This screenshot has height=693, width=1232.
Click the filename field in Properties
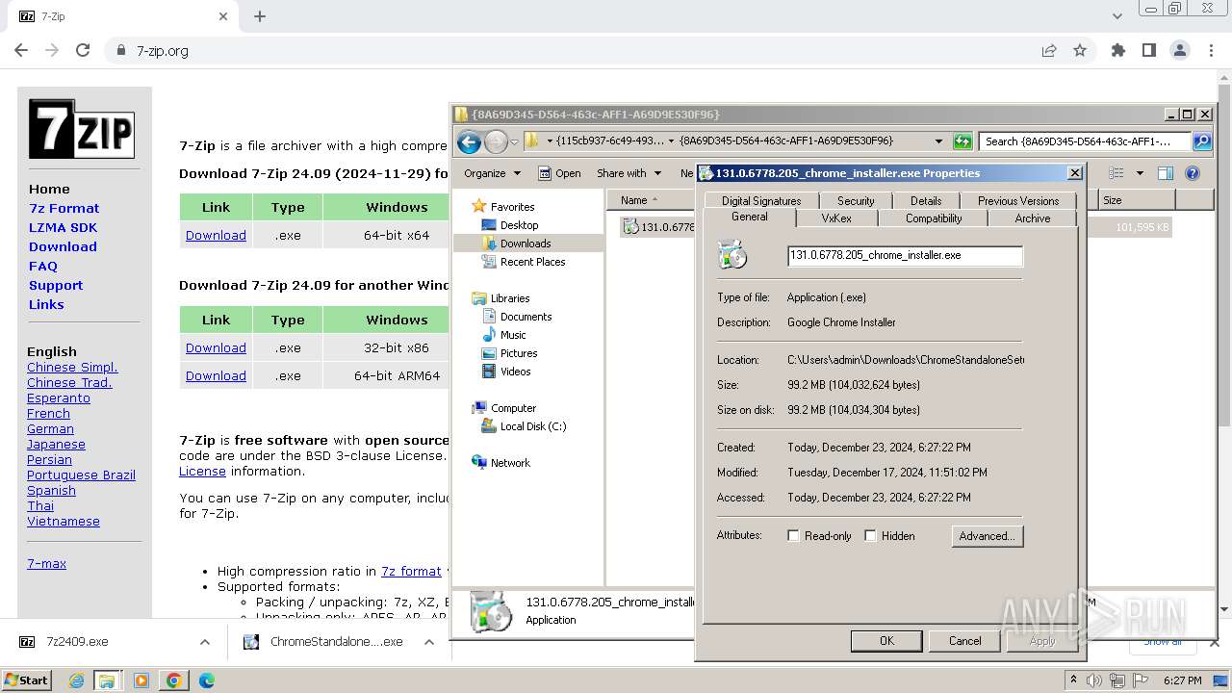click(905, 255)
